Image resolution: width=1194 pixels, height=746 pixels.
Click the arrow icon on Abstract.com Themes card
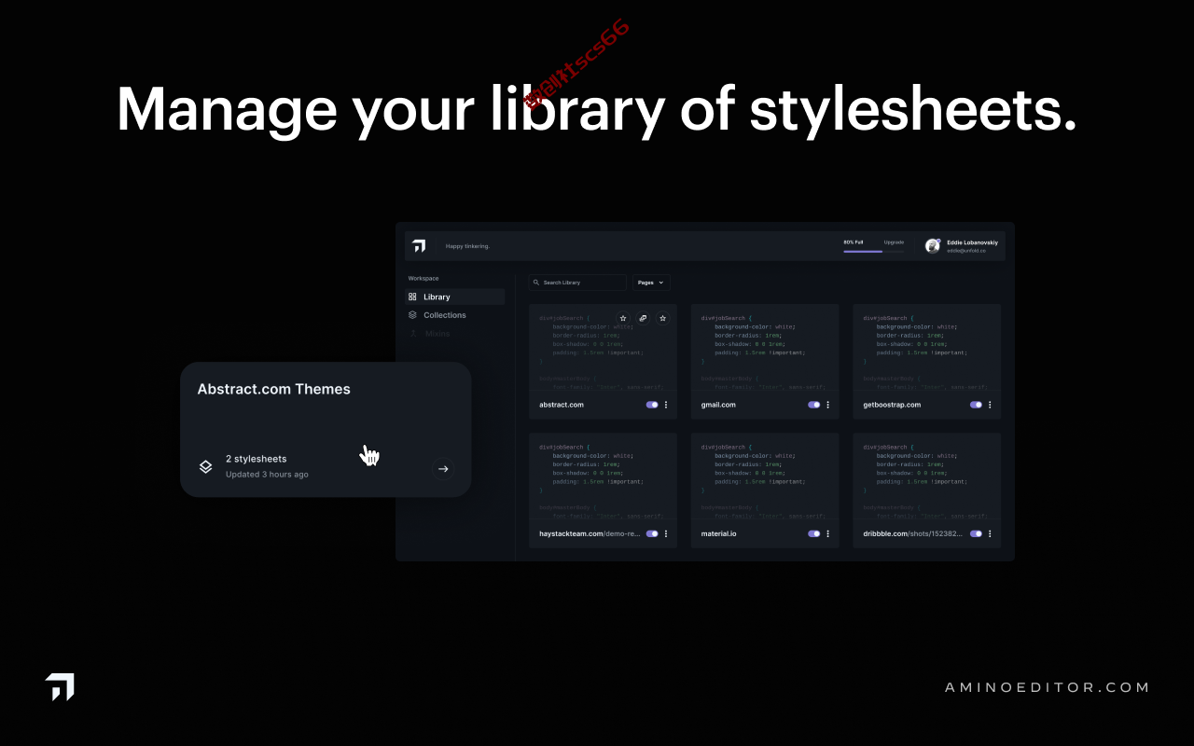[x=443, y=469]
